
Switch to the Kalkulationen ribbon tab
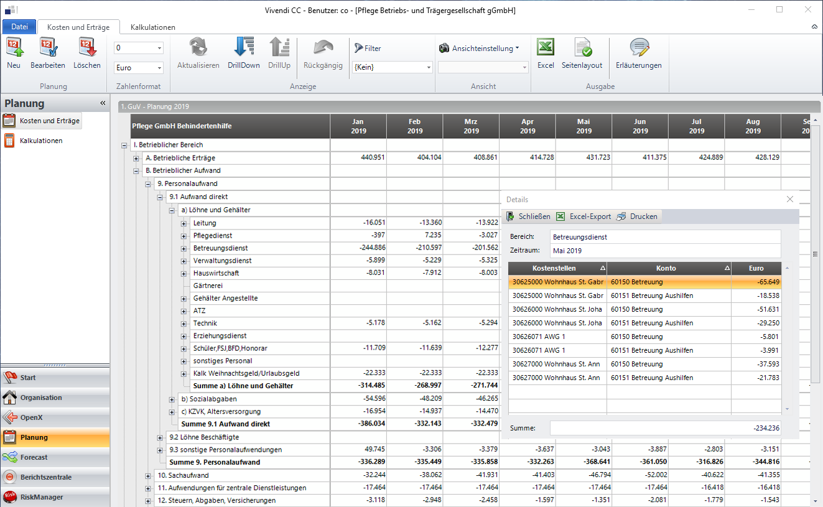(x=152, y=27)
